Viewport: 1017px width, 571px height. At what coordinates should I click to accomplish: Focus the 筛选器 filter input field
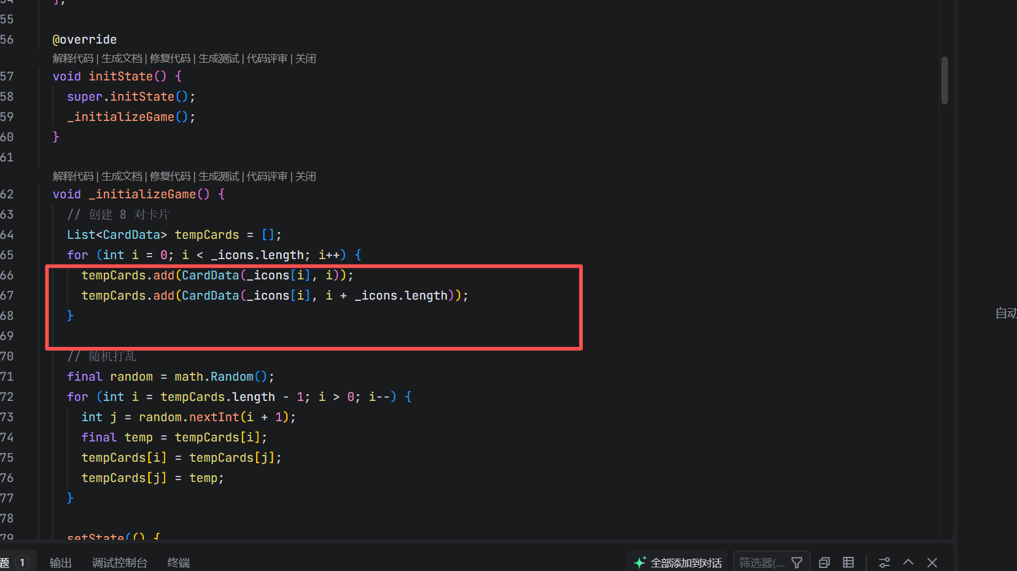coord(762,562)
